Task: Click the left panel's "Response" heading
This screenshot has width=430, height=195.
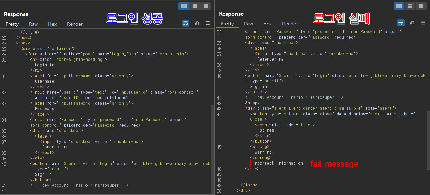Action: coord(16,14)
